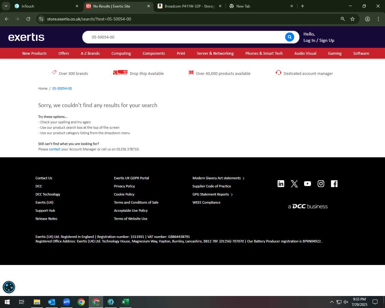The image size is (385, 308).
Task: Click the muted volume tray icon
Action: 346,302
